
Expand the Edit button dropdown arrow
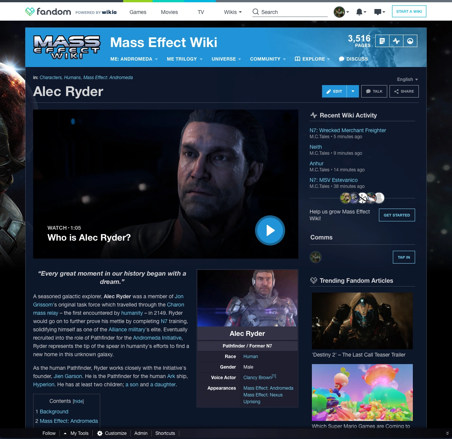pyautogui.click(x=353, y=91)
